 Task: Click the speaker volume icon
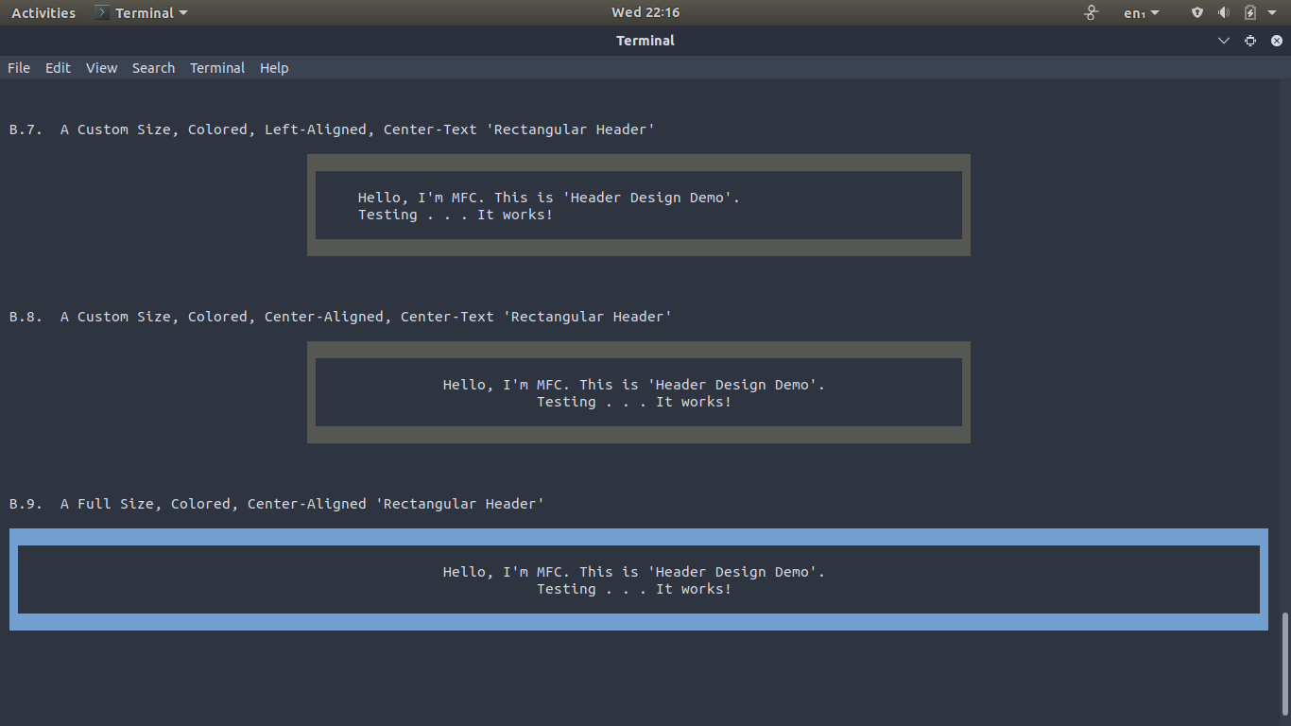pyautogui.click(x=1223, y=12)
